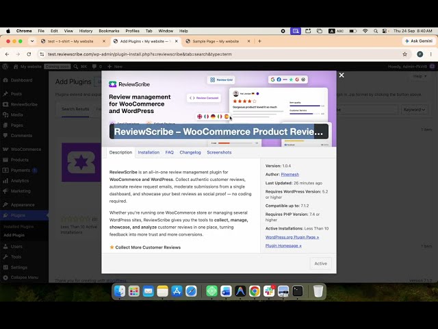This screenshot has height=329, width=438.
Task: Click the Apple menu icon
Action: tap(8, 31)
